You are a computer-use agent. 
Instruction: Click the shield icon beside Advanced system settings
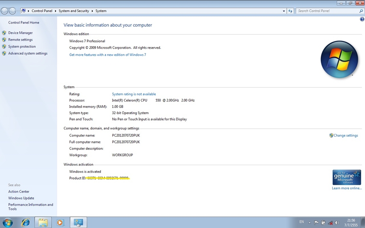(4, 53)
